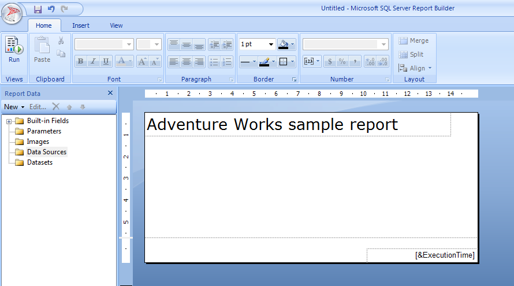Open the number format combo box
This screenshot has height=286, width=514.
pyautogui.click(x=345, y=44)
